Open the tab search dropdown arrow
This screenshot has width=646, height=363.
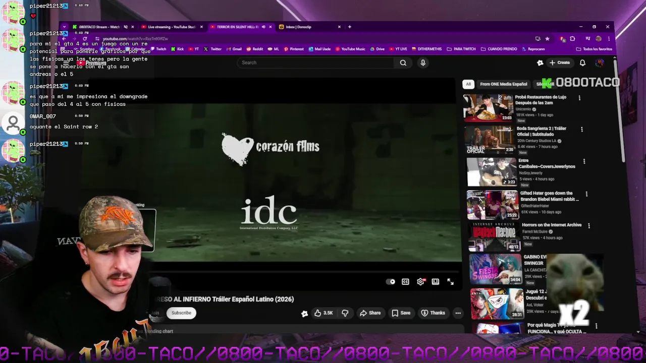[x=64, y=27]
